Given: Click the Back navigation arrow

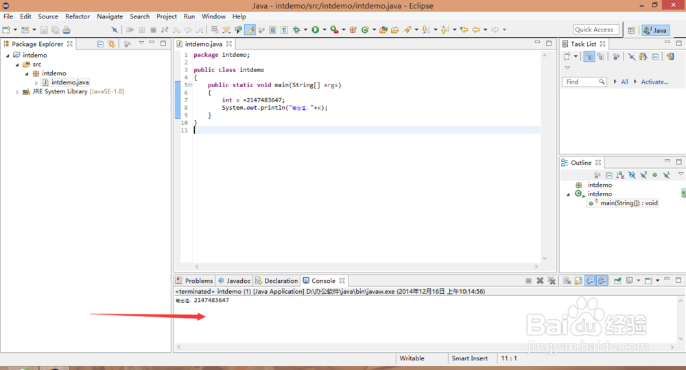Looking at the screenshot, I should coord(476,30).
